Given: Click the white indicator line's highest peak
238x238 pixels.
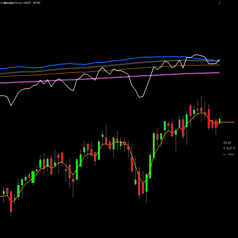Looking at the screenshot, I should [197, 55].
